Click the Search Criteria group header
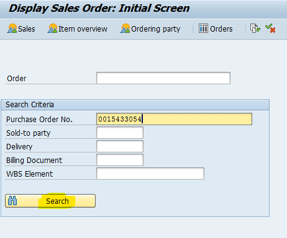The width and height of the screenshot is (287, 238). point(135,105)
